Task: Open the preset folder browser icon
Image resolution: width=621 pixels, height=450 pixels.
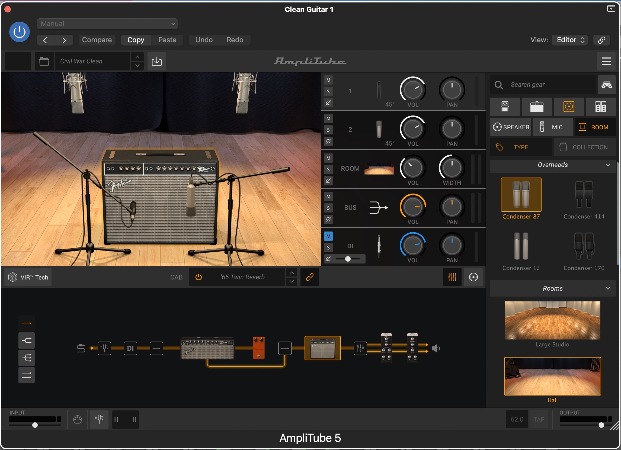Action: click(44, 61)
